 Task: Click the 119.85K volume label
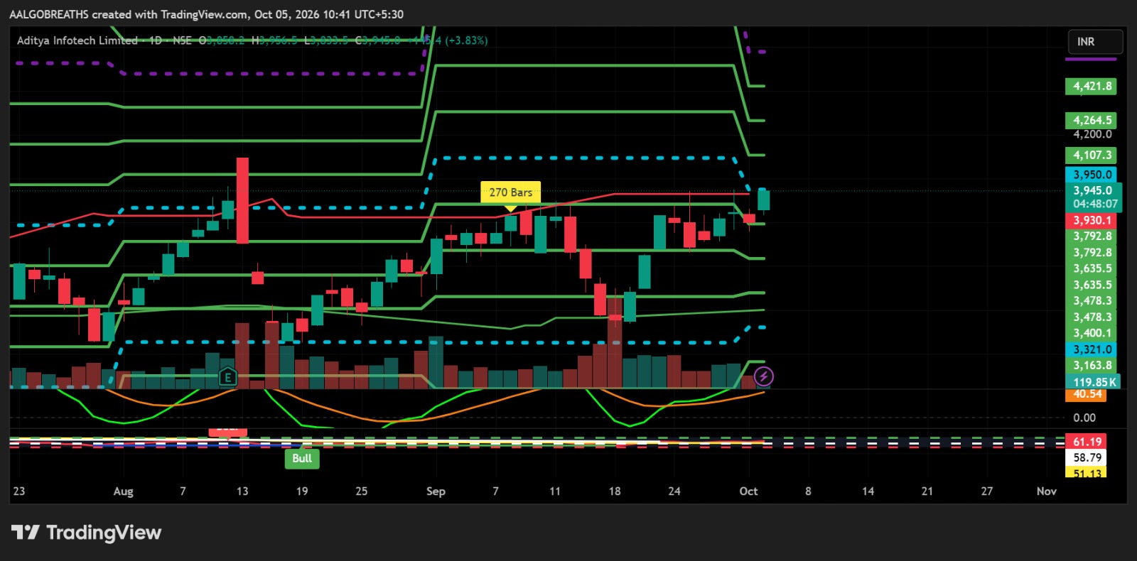pos(1093,382)
